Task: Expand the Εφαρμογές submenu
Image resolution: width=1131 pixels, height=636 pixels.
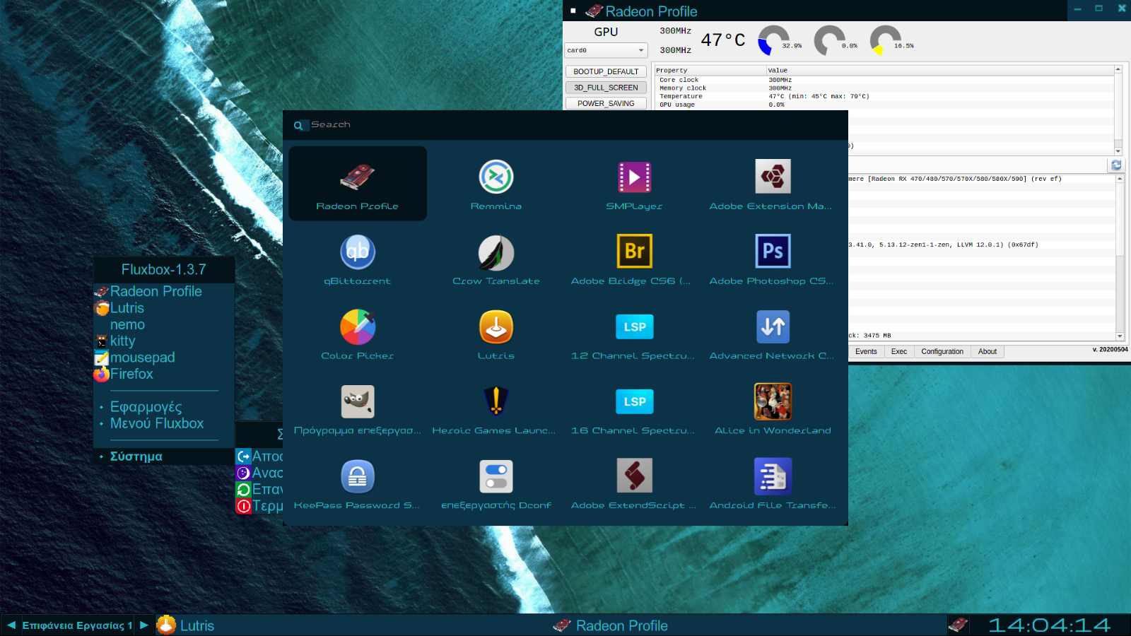Action: pos(164,407)
